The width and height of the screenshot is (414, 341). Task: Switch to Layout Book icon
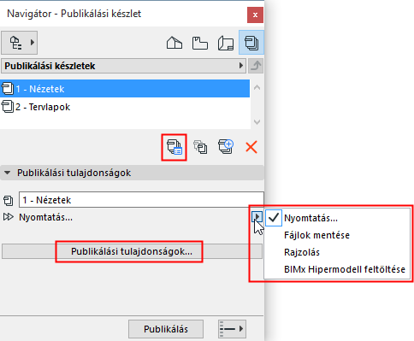226,43
